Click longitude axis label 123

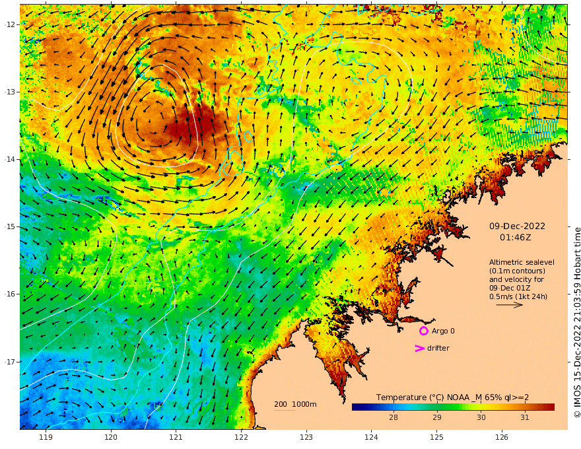[306, 437]
